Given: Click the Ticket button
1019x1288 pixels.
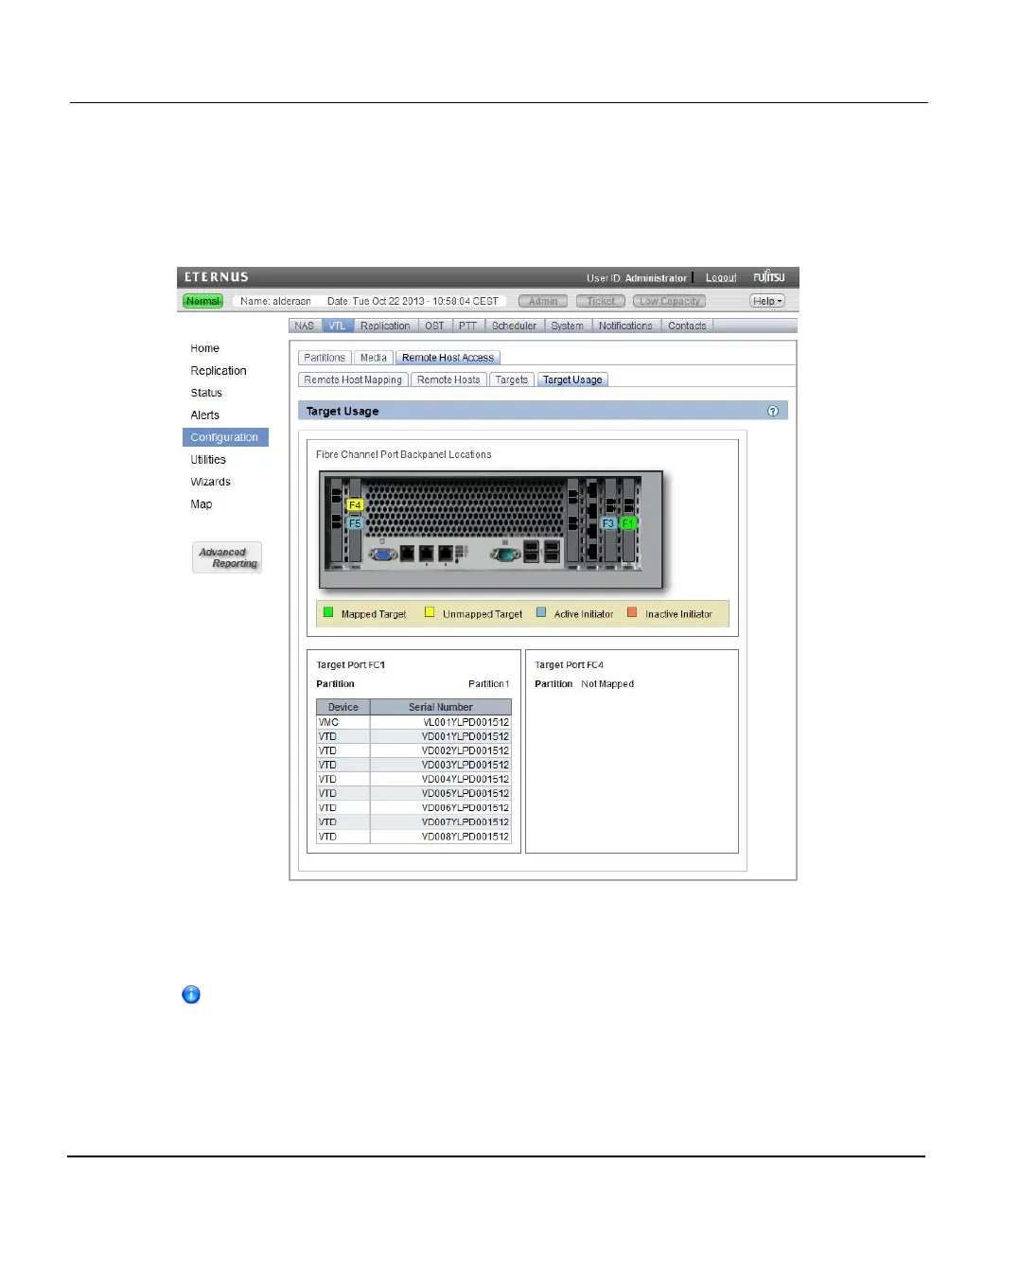Looking at the screenshot, I should tap(601, 301).
